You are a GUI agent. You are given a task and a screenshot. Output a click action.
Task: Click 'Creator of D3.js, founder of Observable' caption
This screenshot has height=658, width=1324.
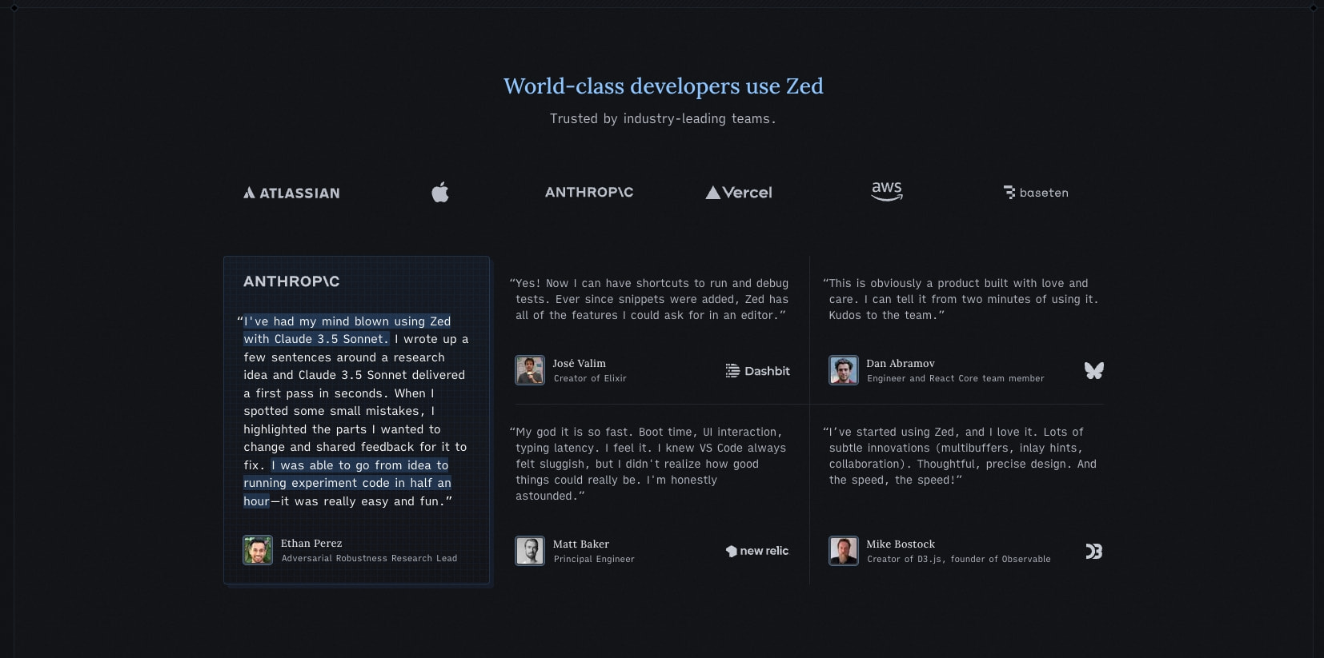coord(959,559)
